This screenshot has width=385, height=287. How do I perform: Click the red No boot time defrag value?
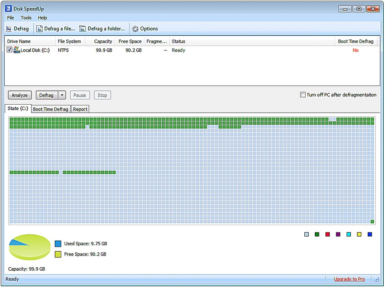click(356, 50)
